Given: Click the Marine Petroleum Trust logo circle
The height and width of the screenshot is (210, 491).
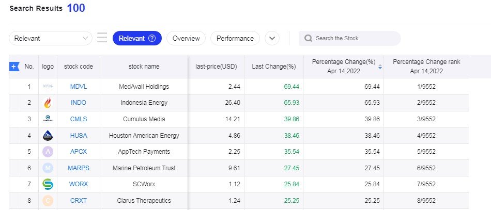Looking at the screenshot, I should 48,168.
